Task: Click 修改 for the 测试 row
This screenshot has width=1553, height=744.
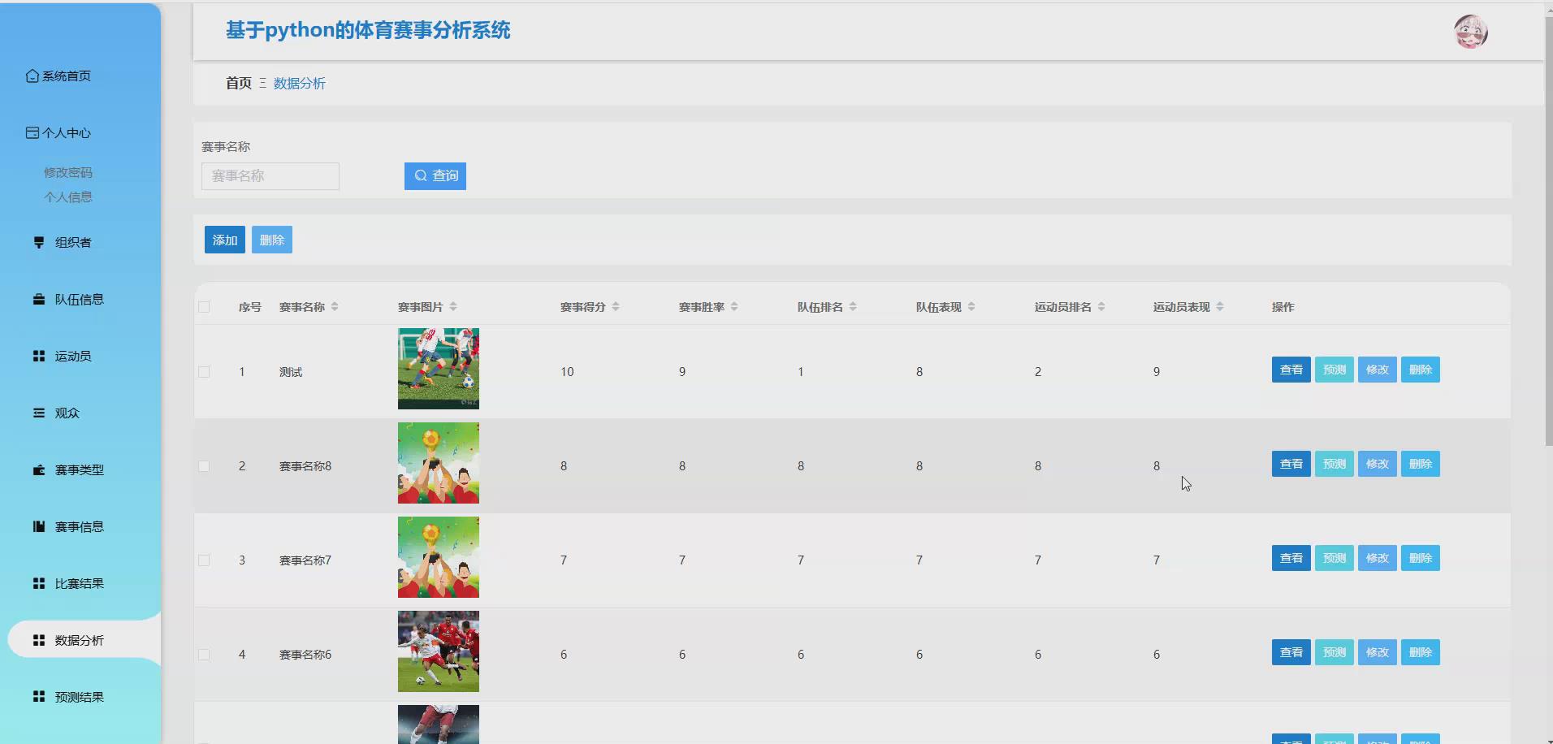Action: (x=1378, y=370)
